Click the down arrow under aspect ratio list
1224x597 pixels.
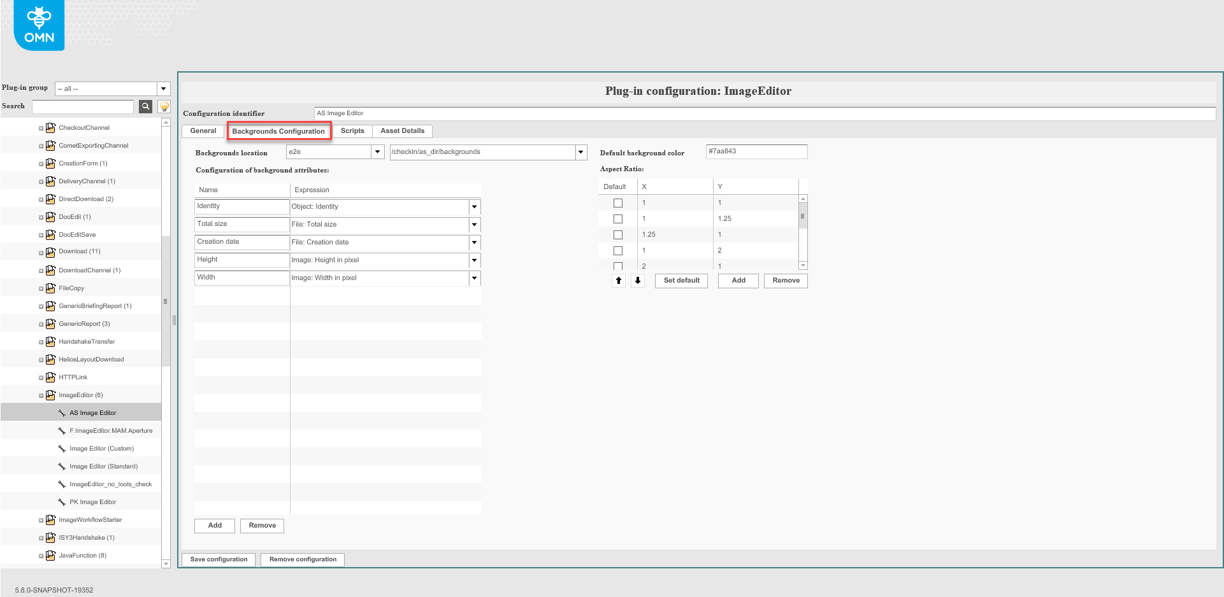pyautogui.click(x=637, y=281)
